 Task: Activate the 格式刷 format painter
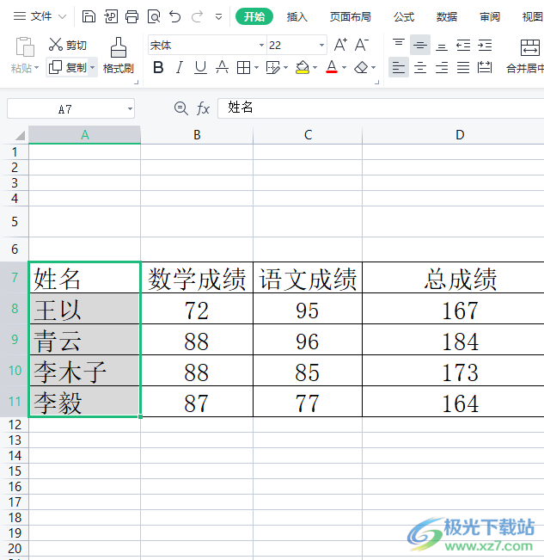[118, 55]
